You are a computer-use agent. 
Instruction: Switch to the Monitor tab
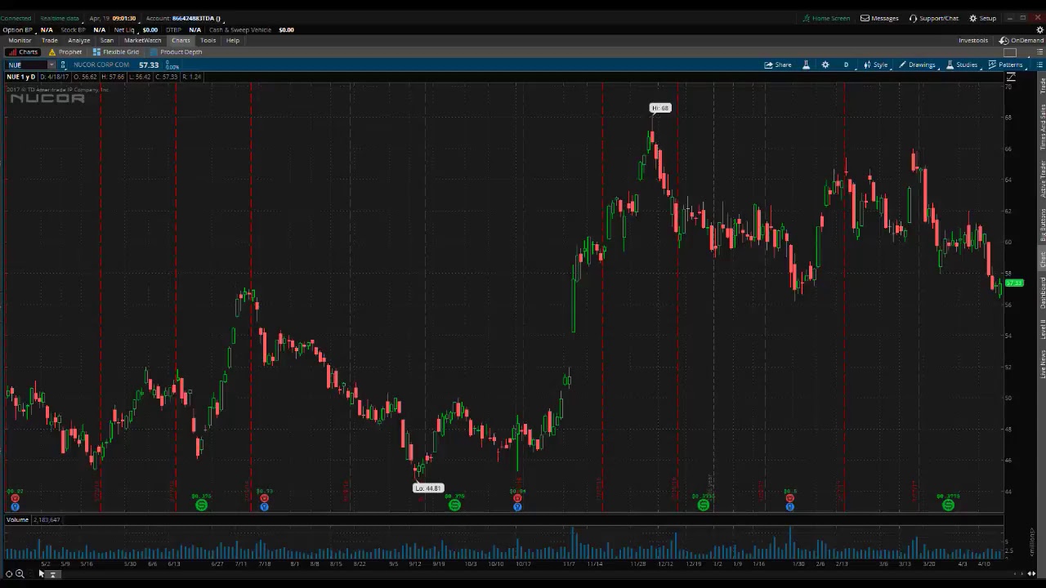20,40
